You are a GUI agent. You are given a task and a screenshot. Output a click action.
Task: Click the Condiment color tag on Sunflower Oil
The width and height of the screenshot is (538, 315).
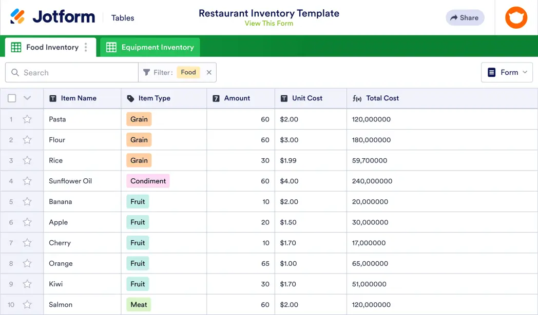click(x=148, y=181)
